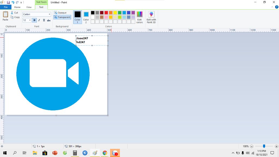Select Color 2 background button
279x157 pixels.
click(x=86, y=17)
